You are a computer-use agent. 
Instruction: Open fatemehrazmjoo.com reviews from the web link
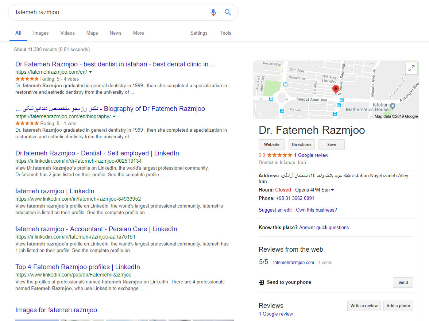coord(294,262)
